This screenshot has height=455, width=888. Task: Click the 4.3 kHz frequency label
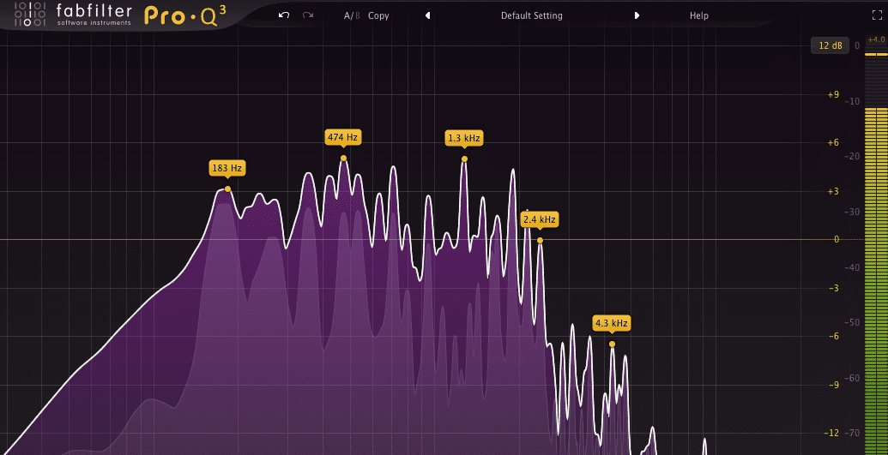pos(612,324)
